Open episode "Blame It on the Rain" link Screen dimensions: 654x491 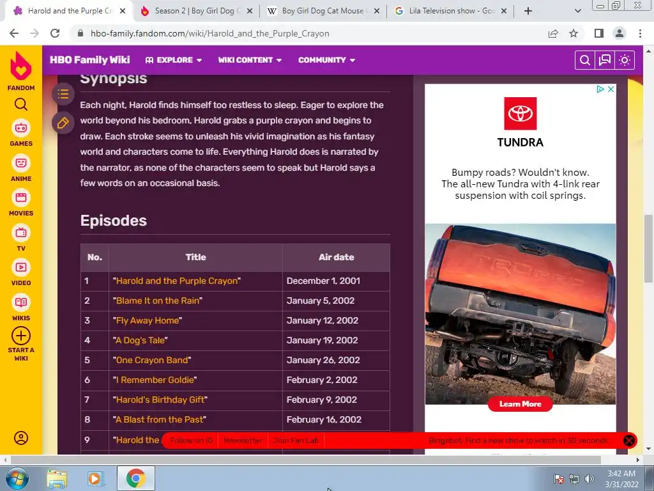click(x=158, y=300)
